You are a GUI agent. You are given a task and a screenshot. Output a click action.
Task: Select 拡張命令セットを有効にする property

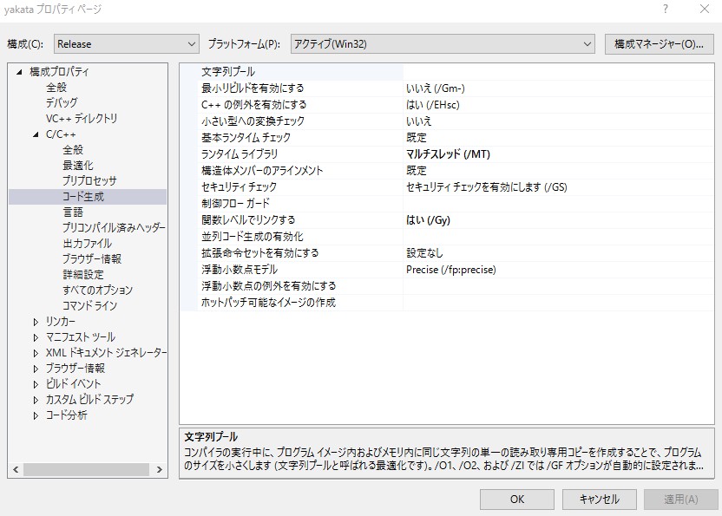[x=259, y=253]
